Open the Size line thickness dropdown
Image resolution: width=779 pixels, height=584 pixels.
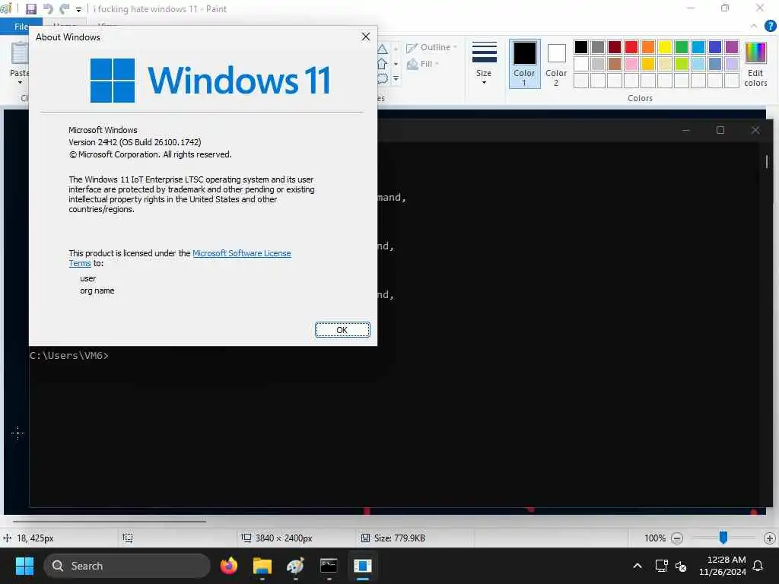pyautogui.click(x=484, y=63)
